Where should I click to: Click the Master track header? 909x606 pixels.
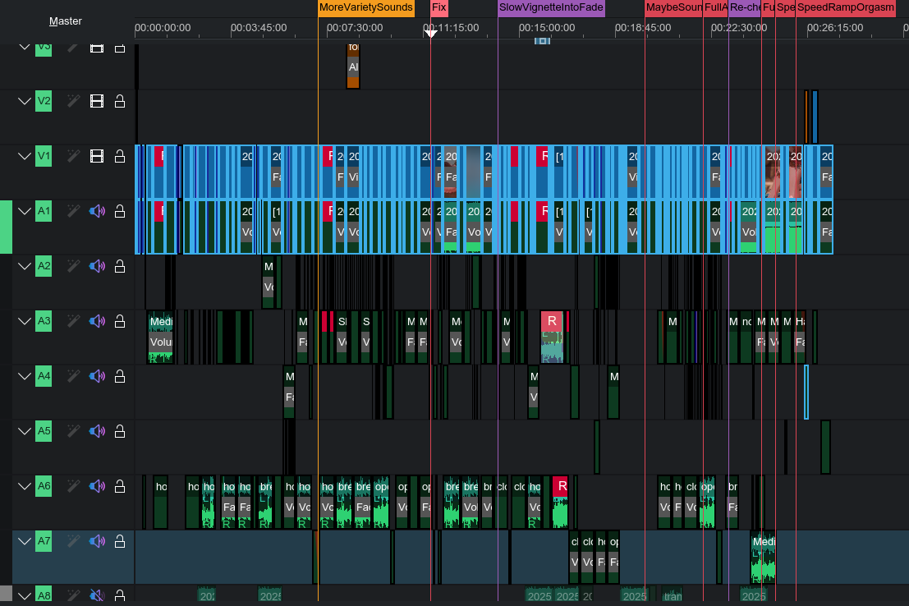(x=66, y=21)
